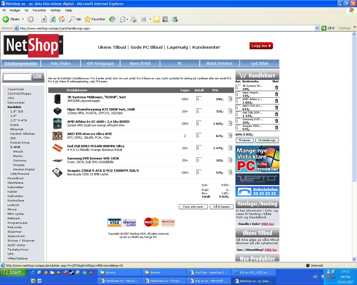
Task: Switch to the YouTube taskbar window
Action: pos(209,272)
